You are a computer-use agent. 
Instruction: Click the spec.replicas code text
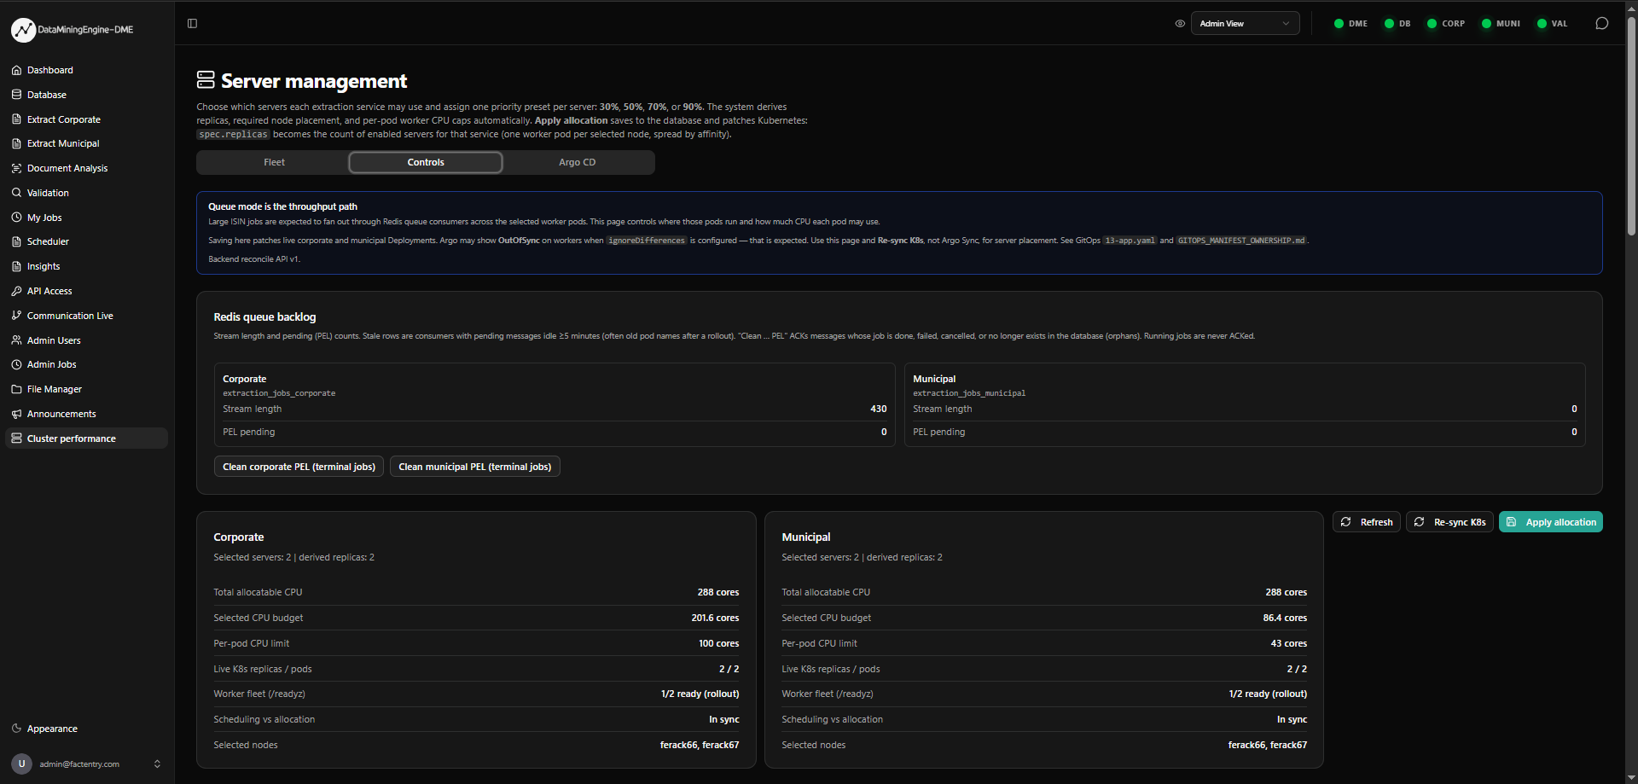(x=233, y=134)
